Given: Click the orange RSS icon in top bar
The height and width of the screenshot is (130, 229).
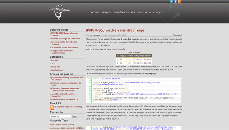Looking at the screenshot, I should (179, 1).
